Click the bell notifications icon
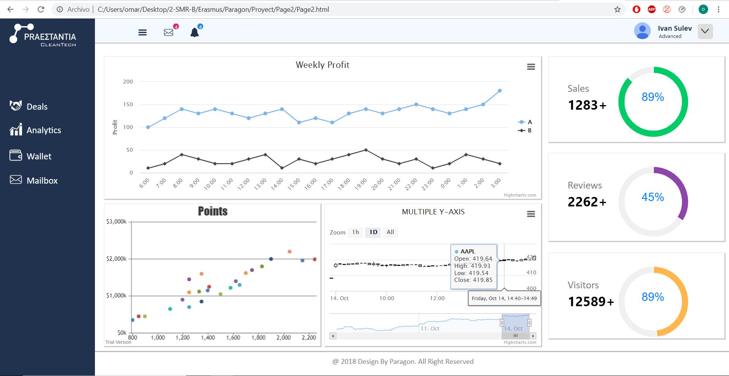This screenshot has height=376, width=729. click(x=195, y=33)
